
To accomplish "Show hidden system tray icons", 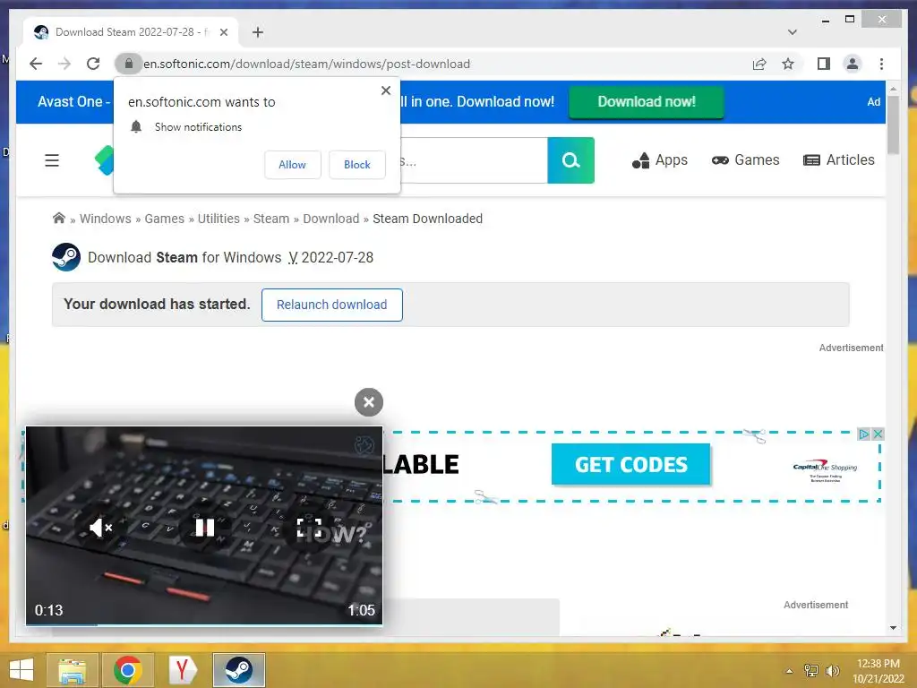I will pyautogui.click(x=789, y=671).
